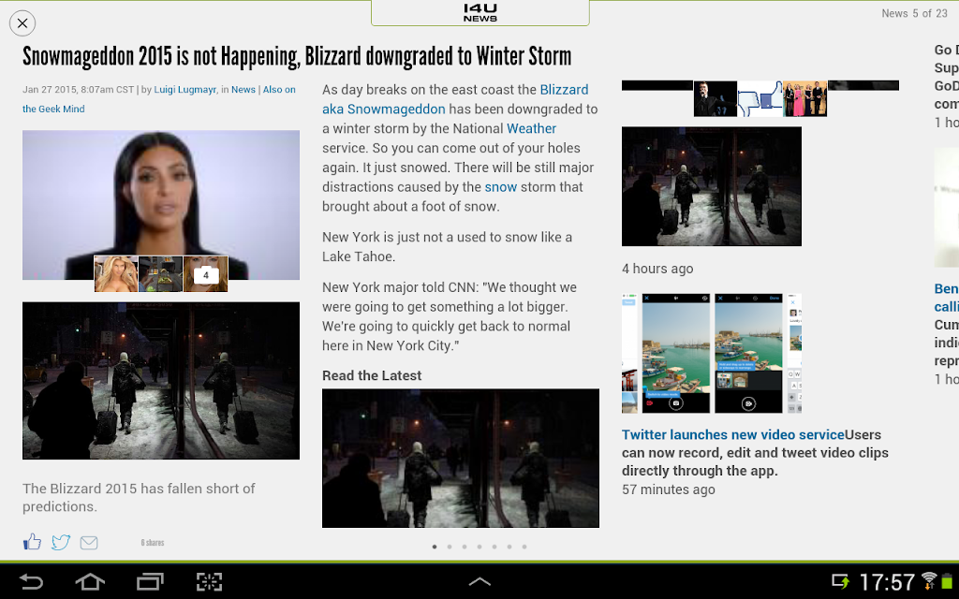959x599 pixels.
Task: Open 'Twitter launches new video service' headline
Action: (732, 434)
